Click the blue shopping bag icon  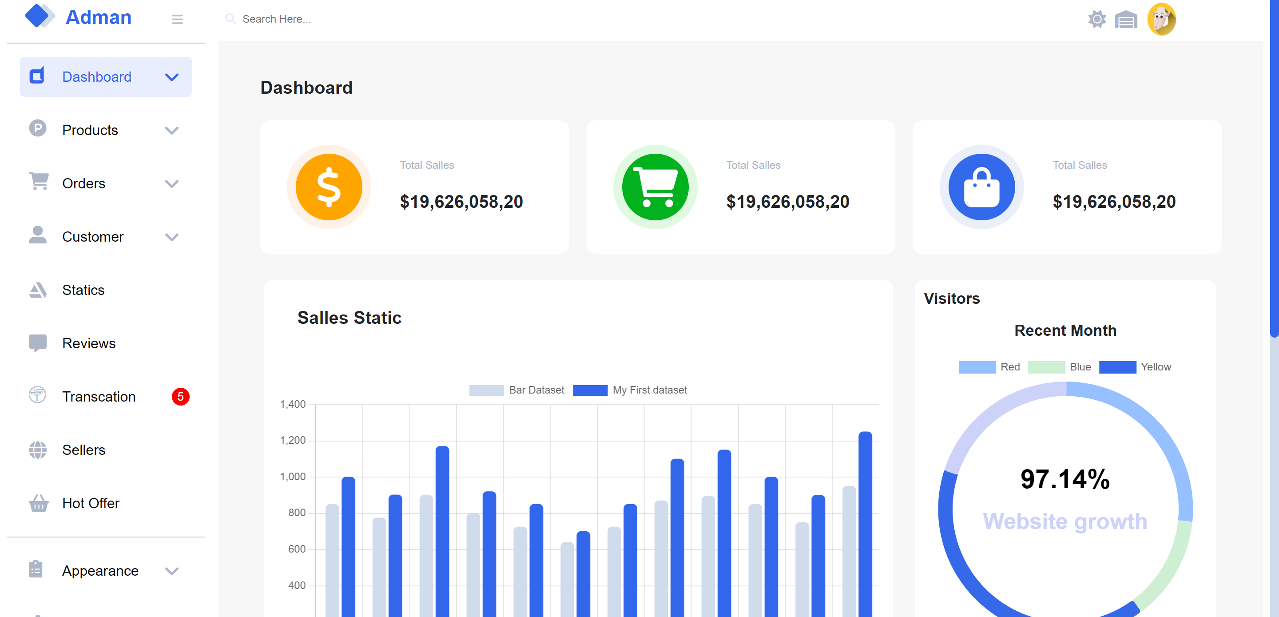coord(981,187)
